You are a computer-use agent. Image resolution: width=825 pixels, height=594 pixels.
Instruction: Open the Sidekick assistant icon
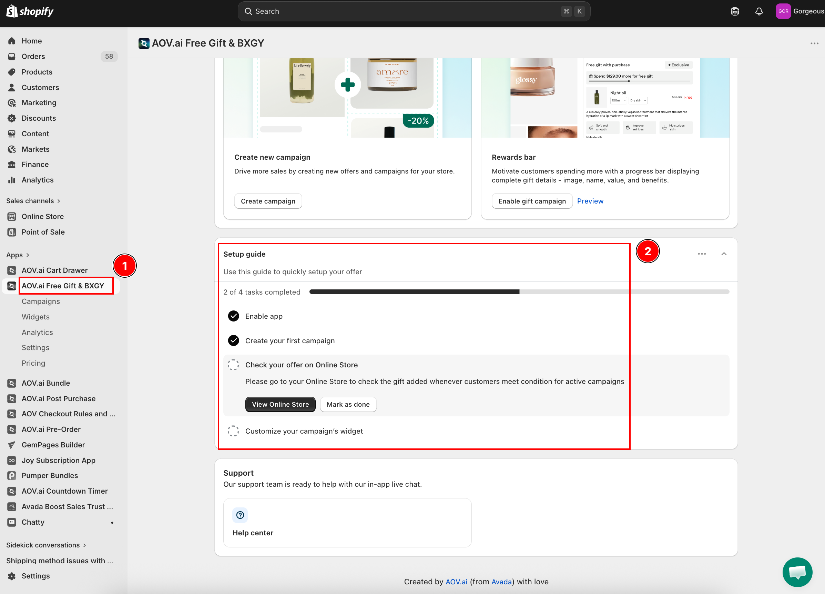pos(734,11)
